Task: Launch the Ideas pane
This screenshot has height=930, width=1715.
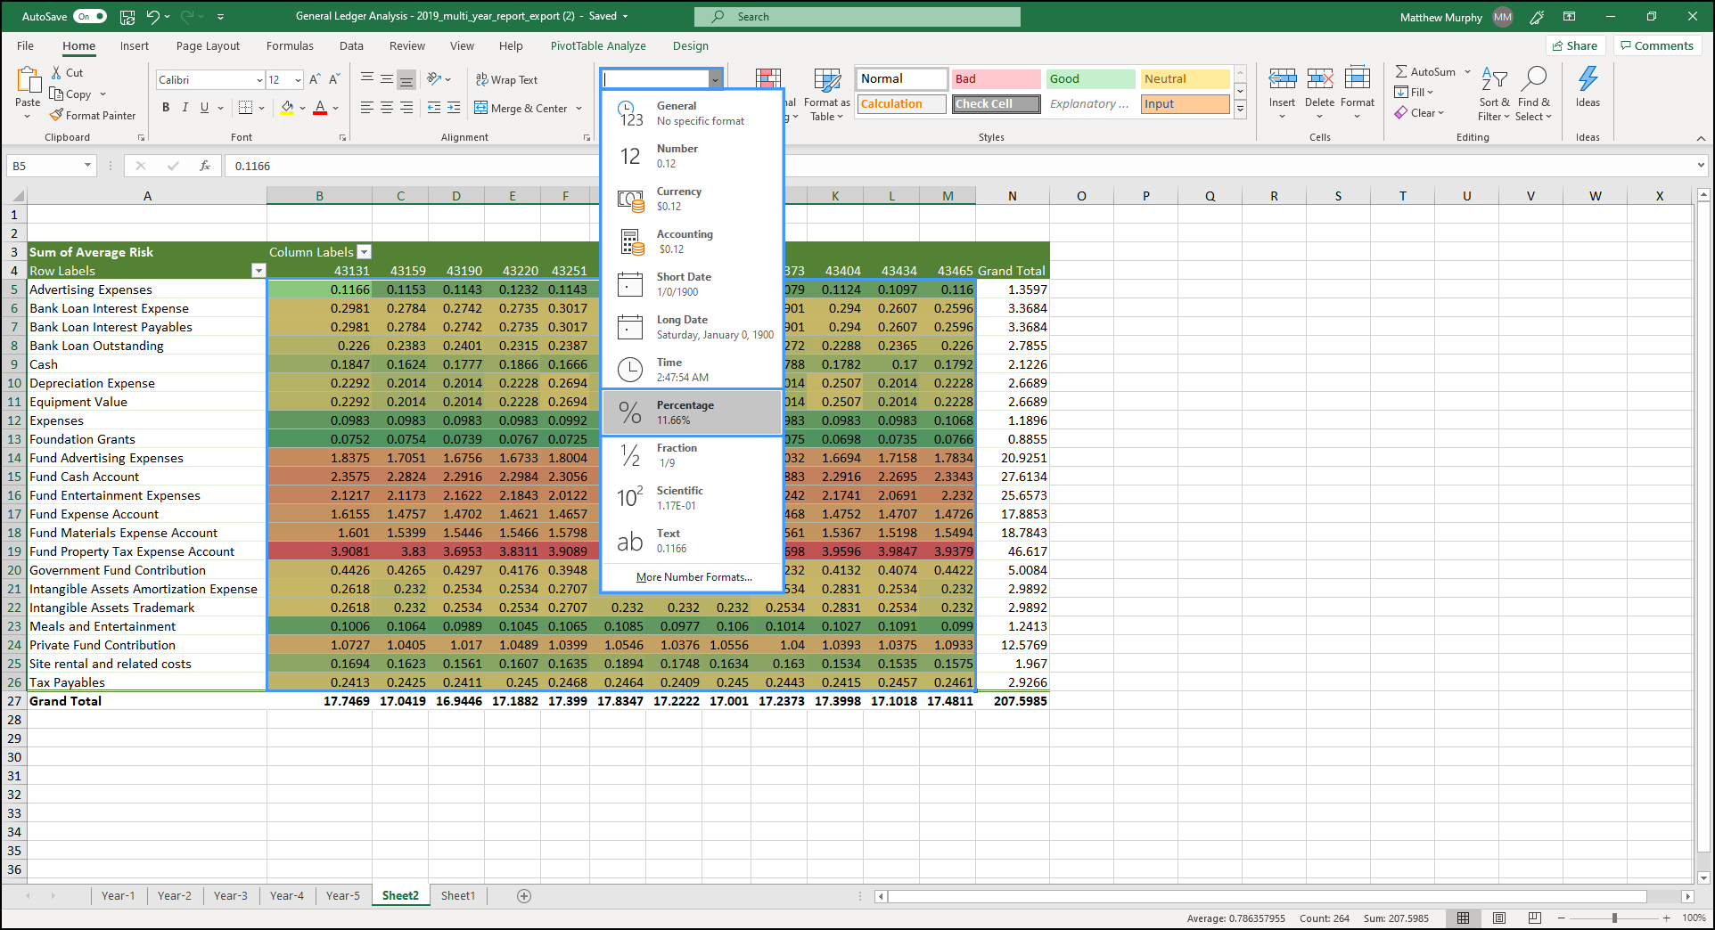Action: 1587,89
